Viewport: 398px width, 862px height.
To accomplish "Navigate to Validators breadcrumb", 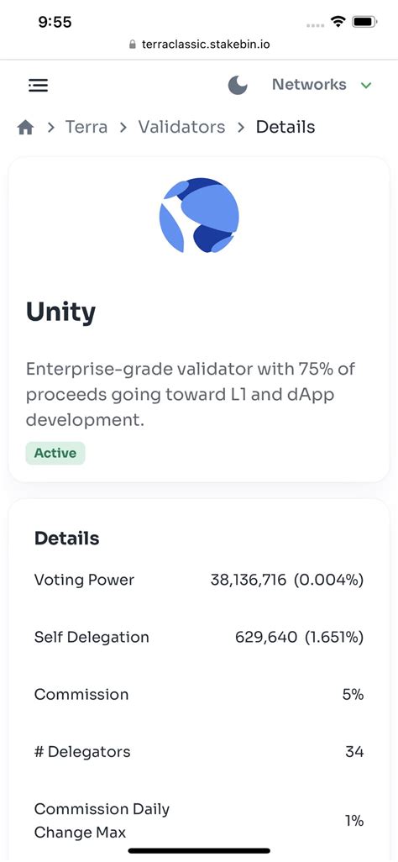I will tap(181, 127).
